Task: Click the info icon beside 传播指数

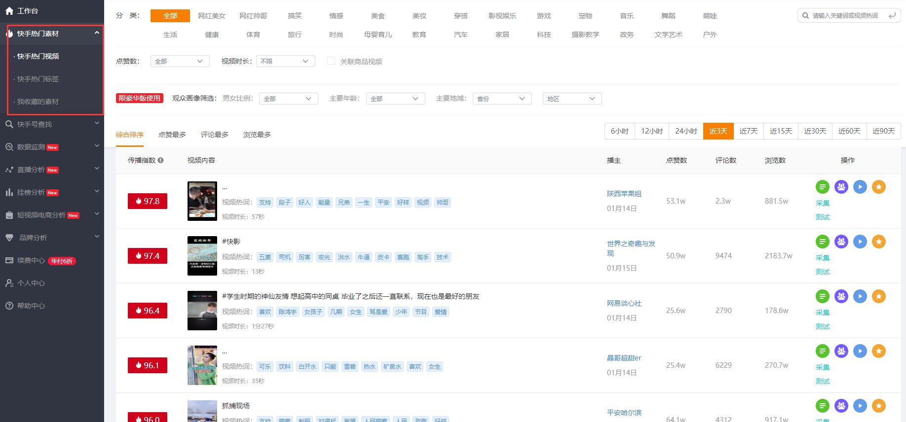Action: click(x=161, y=160)
